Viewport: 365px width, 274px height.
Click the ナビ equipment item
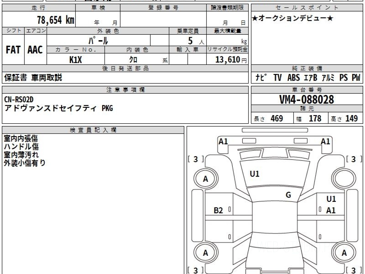click(261, 78)
